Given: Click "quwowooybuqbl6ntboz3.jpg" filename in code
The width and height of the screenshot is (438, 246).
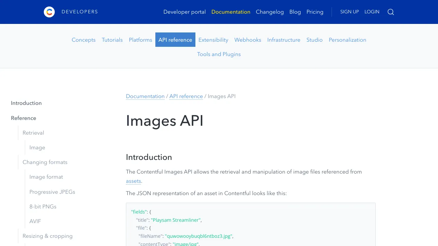Looking at the screenshot, I should tap(199, 236).
